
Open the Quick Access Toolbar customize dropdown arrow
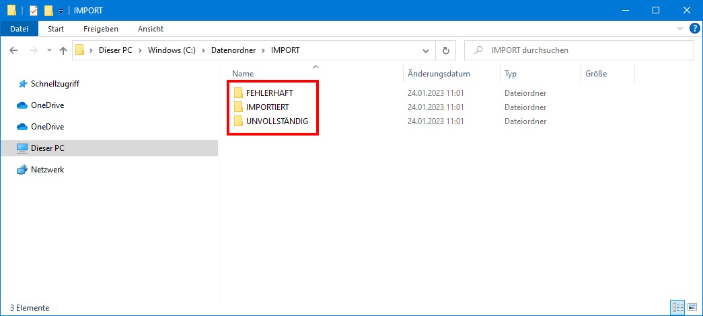click(61, 11)
